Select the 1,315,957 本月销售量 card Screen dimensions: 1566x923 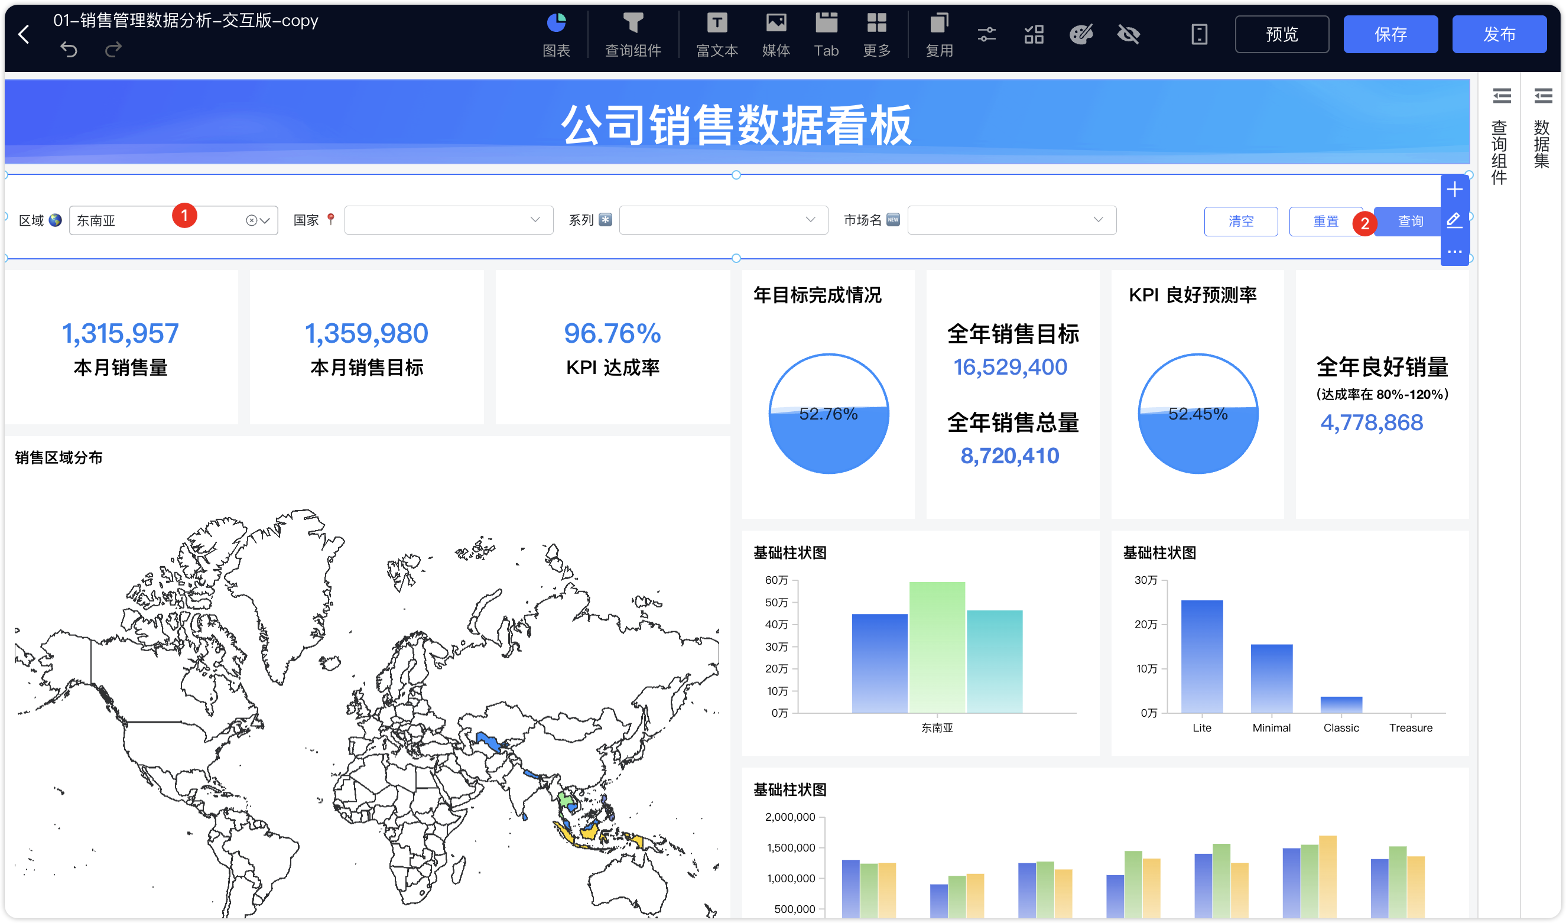(121, 347)
